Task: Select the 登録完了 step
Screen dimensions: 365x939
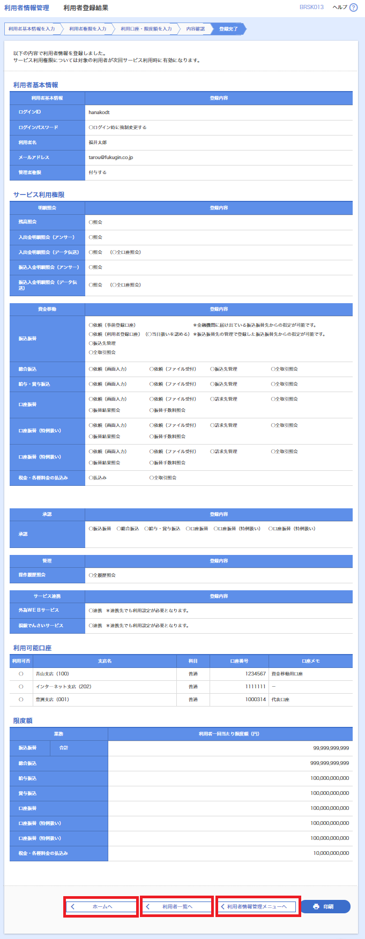Action: point(228,29)
